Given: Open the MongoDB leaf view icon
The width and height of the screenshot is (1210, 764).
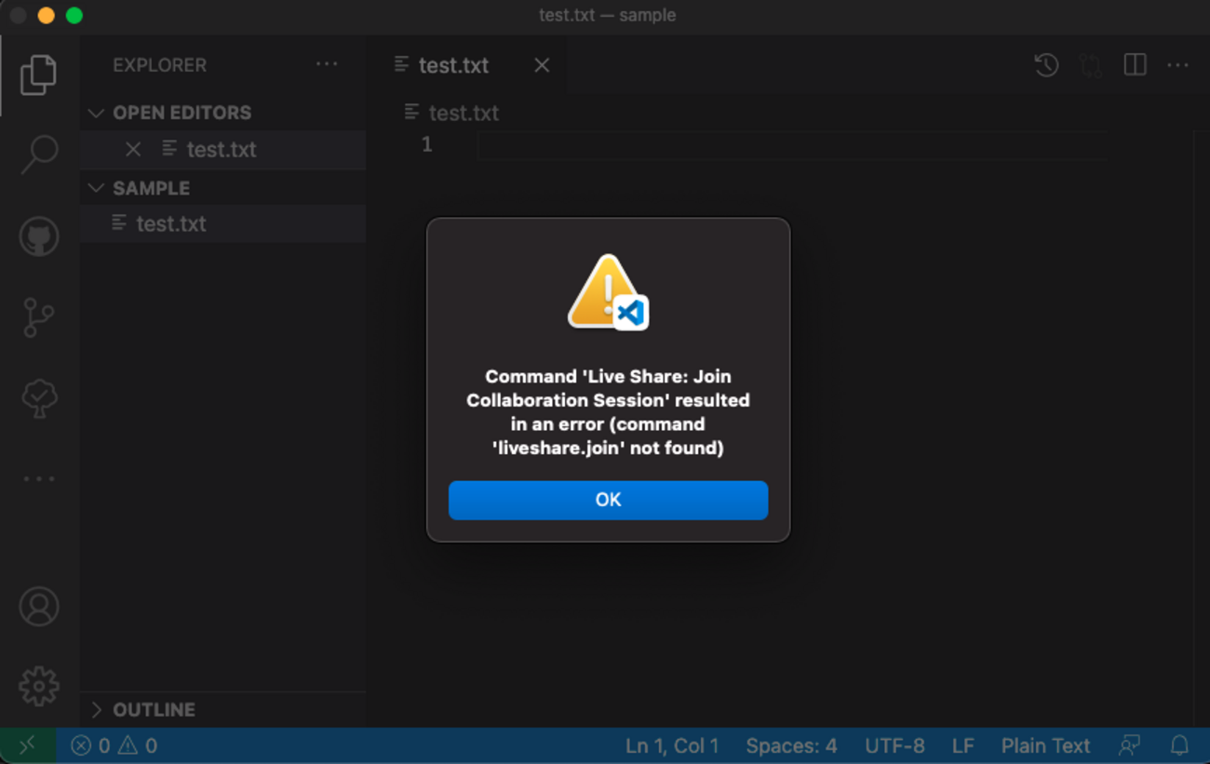Looking at the screenshot, I should (x=39, y=398).
